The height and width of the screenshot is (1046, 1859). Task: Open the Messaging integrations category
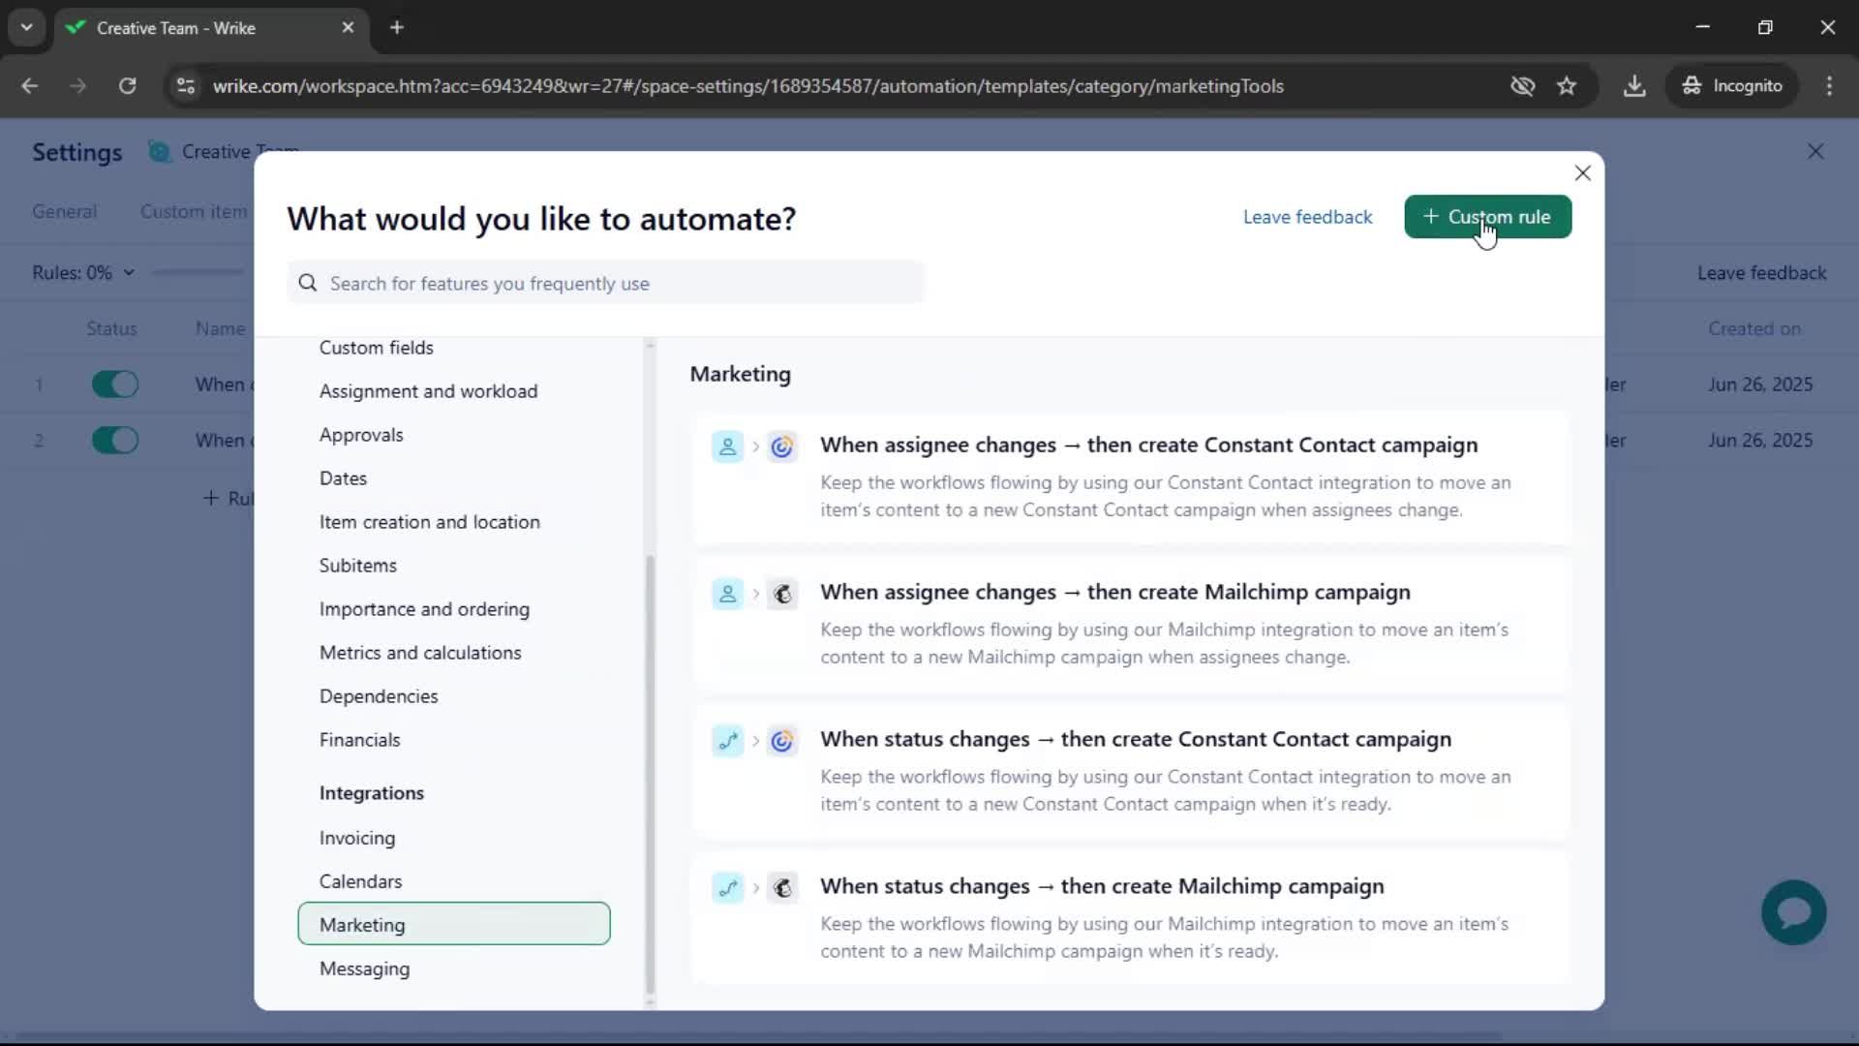[x=364, y=969]
